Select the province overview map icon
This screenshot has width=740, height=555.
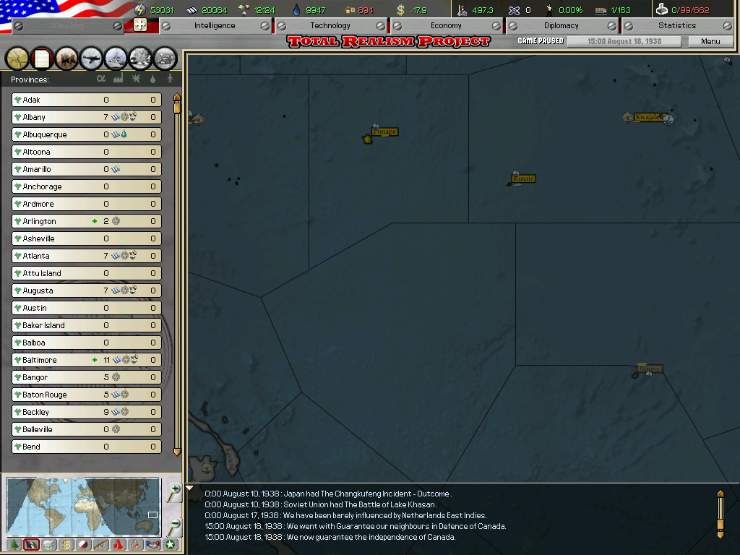[x=17, y=57]
